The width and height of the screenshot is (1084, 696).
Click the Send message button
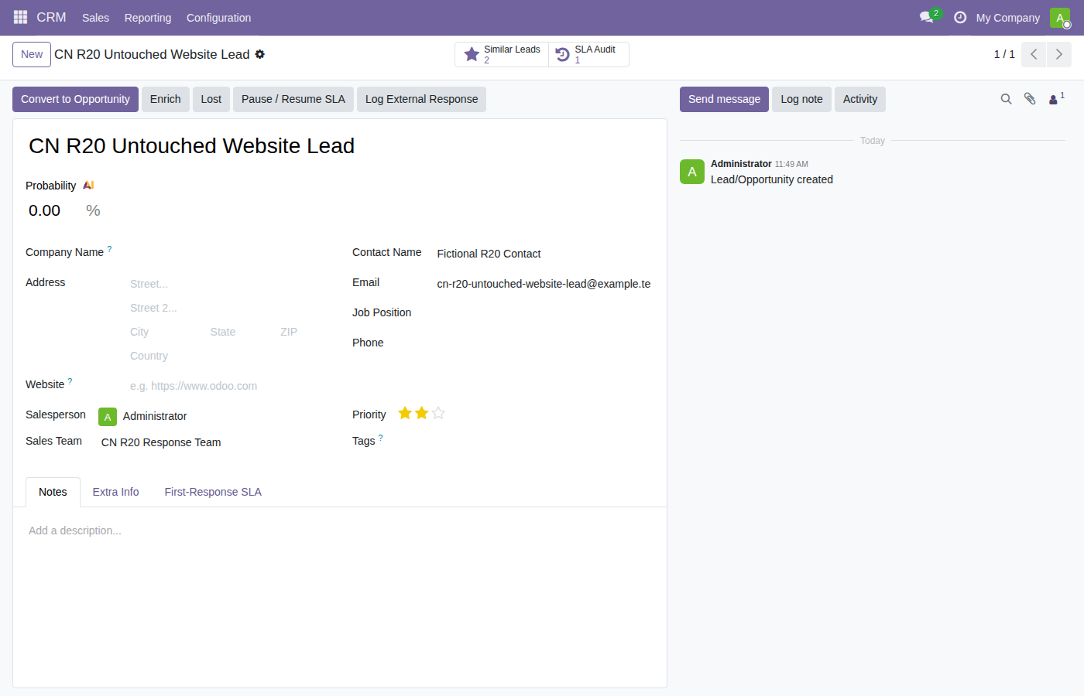(724, 99)
